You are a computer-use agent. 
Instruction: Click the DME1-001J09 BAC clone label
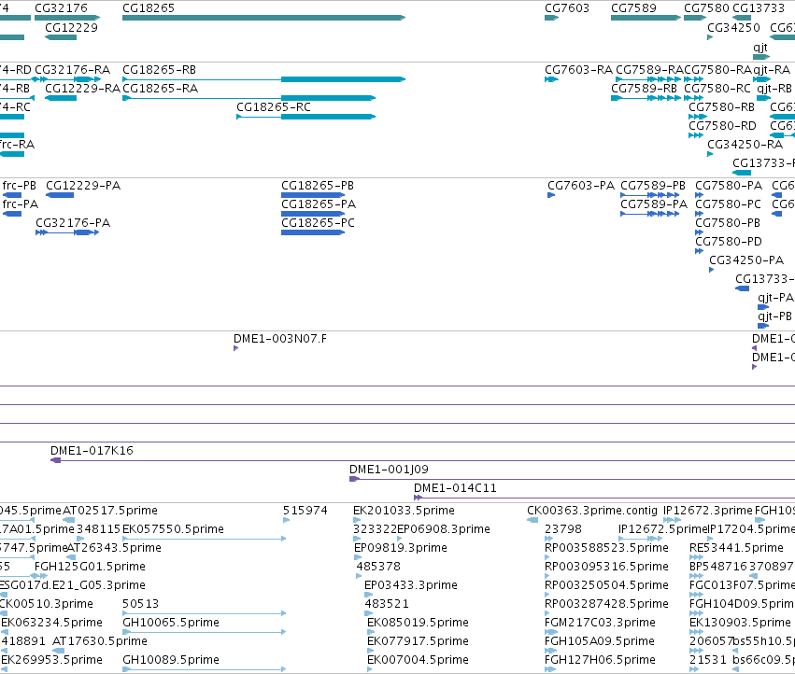[390, 470]
